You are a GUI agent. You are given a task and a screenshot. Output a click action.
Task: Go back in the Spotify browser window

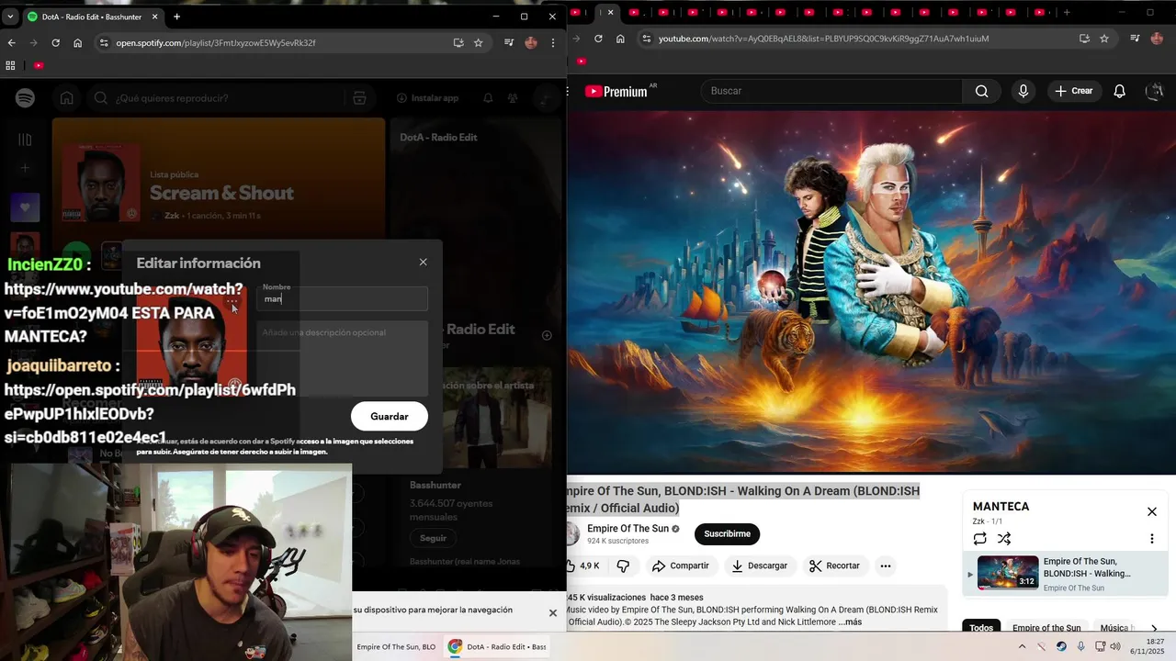point(11,42)
